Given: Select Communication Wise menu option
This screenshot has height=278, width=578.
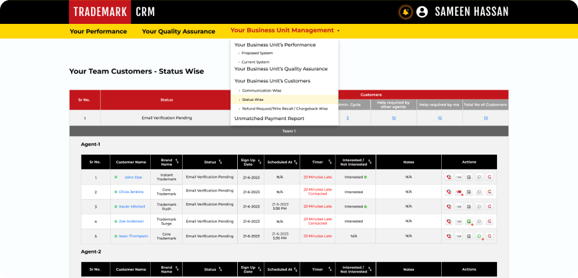Looking at the screenshot, I should coord(261,90).
